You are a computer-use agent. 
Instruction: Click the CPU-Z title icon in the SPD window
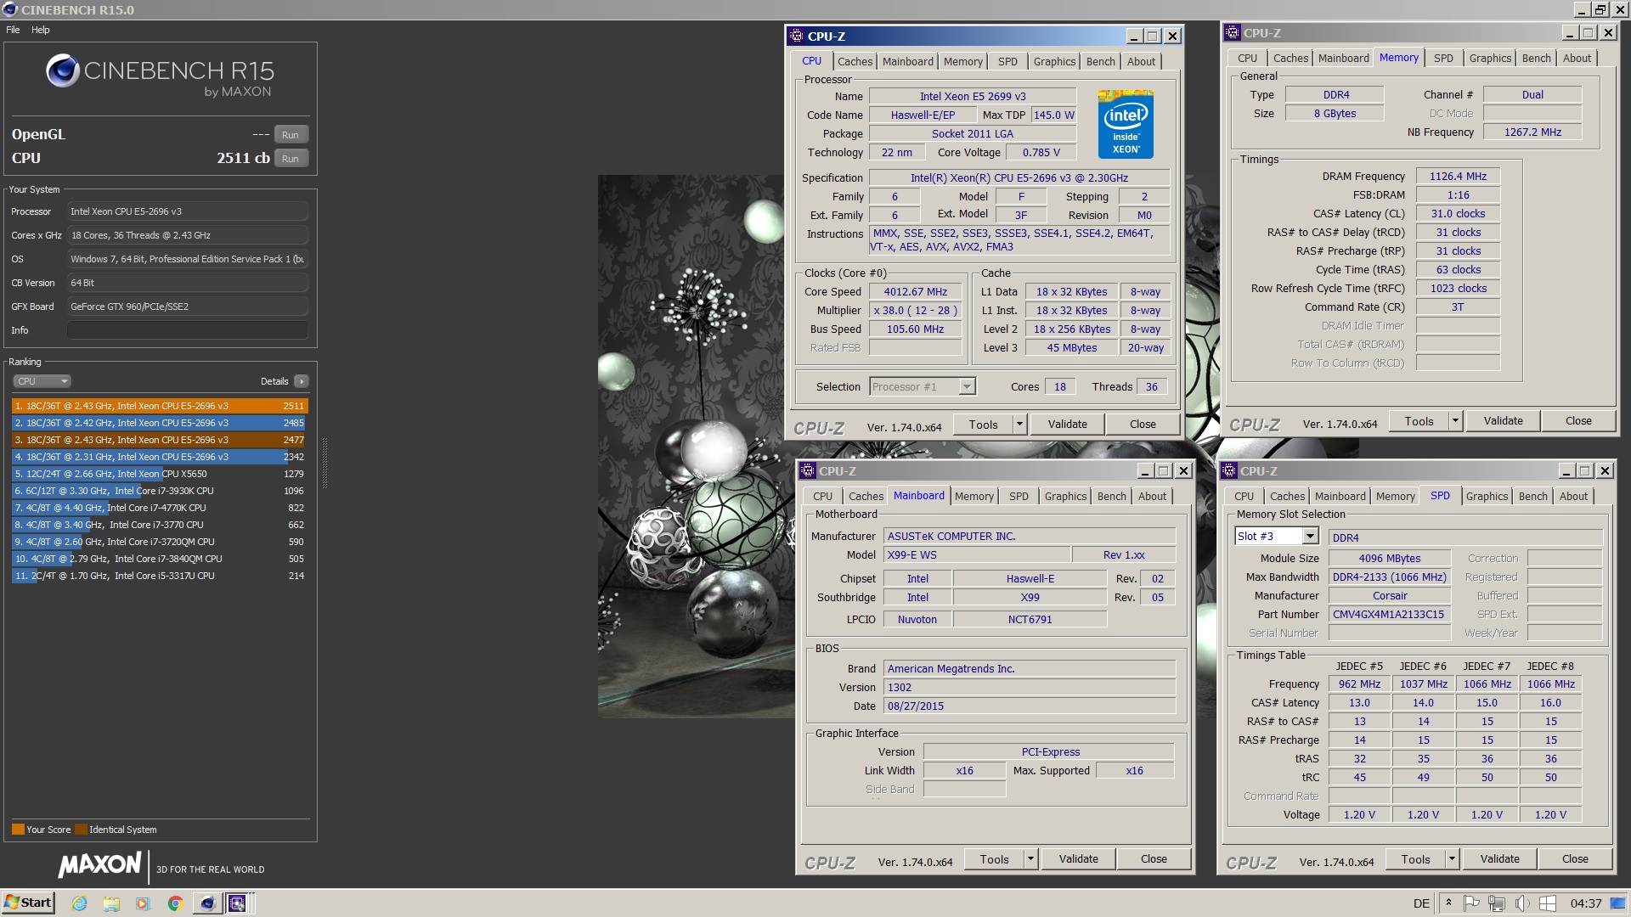[1229, 470]
